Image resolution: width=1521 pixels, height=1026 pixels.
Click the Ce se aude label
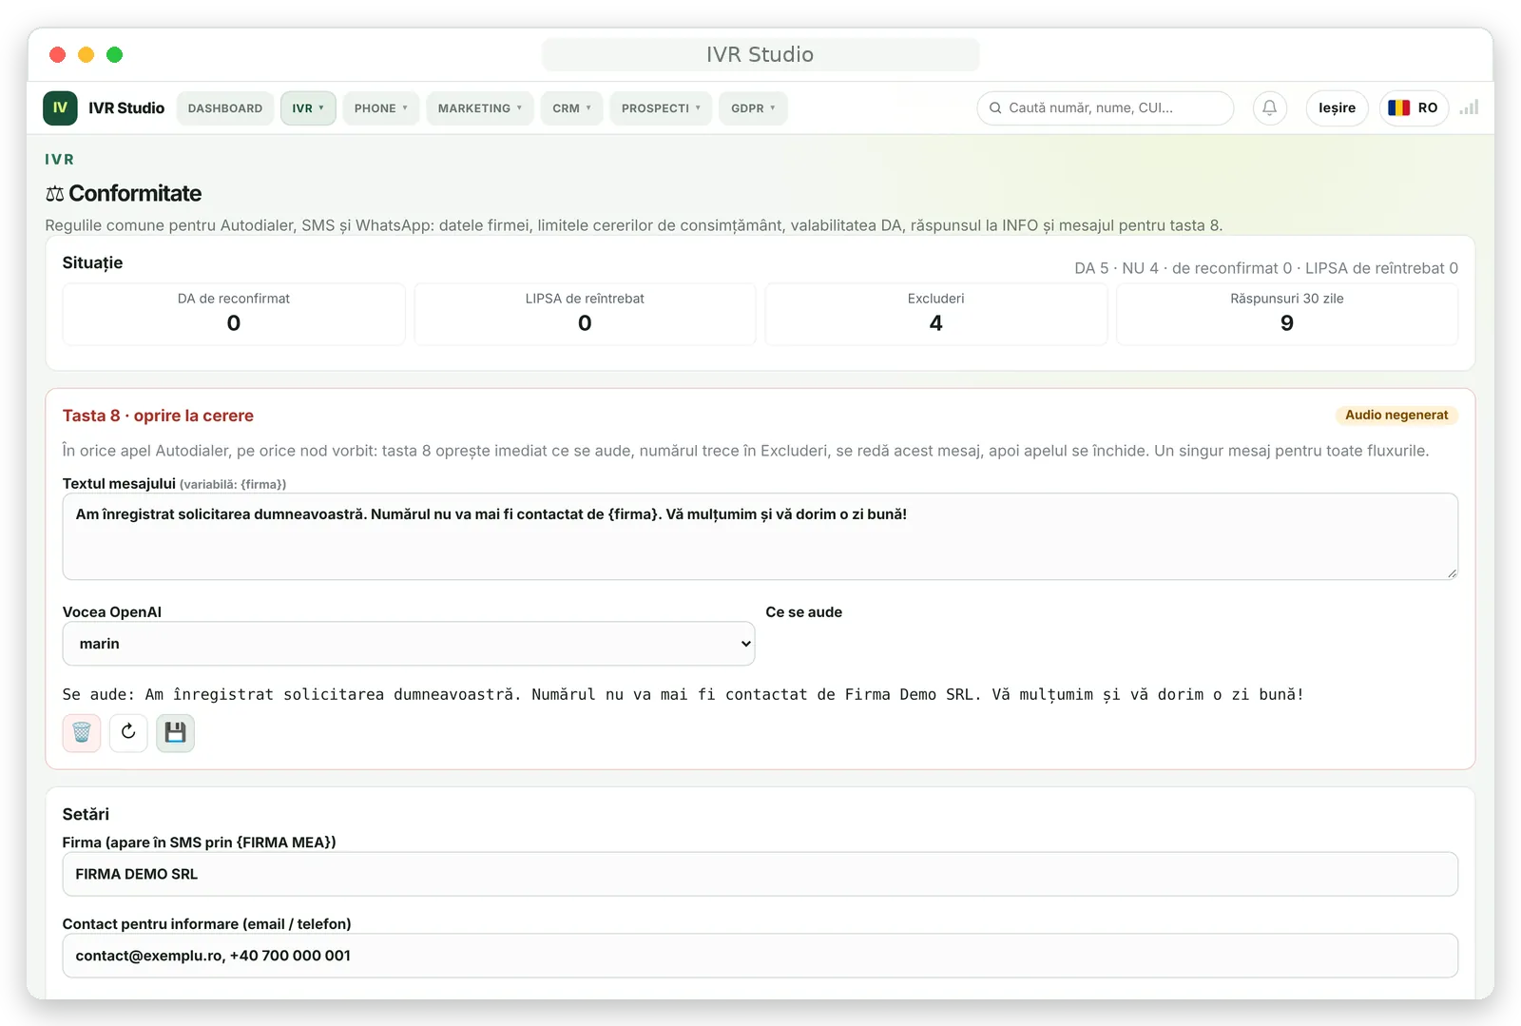tap(804, 612)
